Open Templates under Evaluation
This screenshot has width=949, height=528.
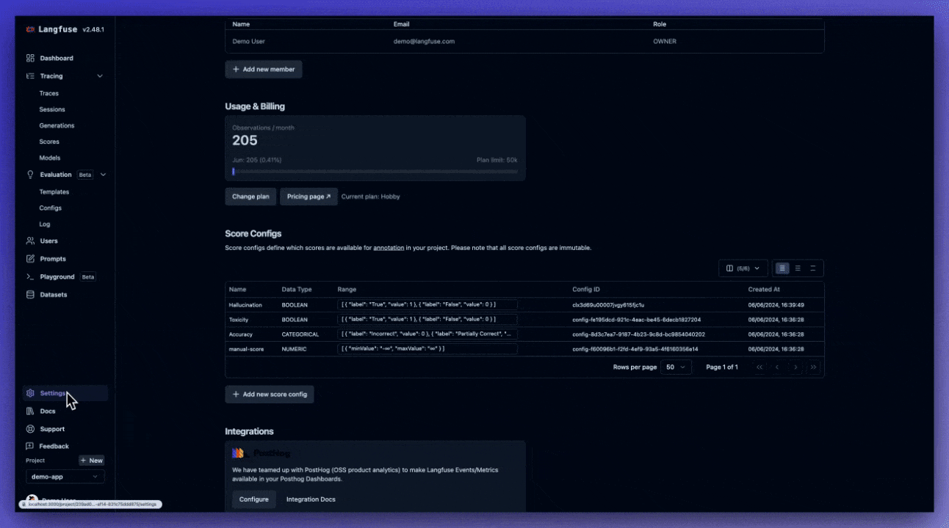point(54,191)
